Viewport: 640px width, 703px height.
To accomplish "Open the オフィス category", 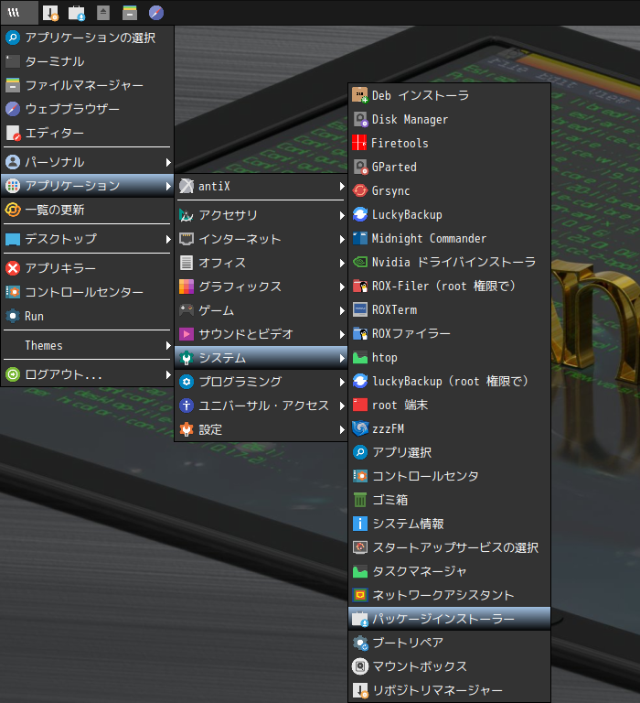I will tap(261, 263).
